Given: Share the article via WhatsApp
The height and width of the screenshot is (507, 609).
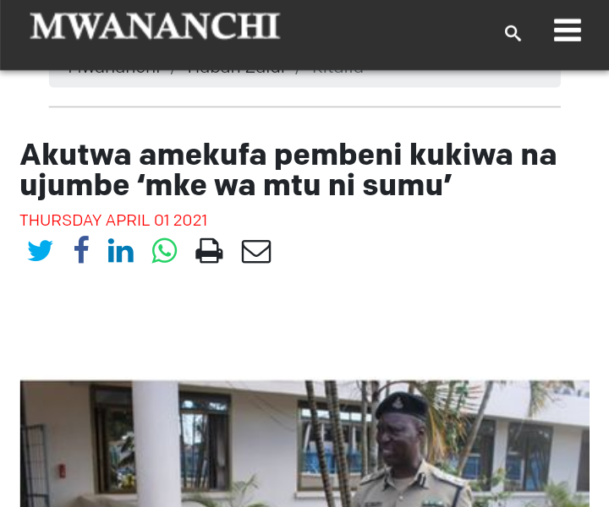Looking at the screenshot, I should 165,251.
